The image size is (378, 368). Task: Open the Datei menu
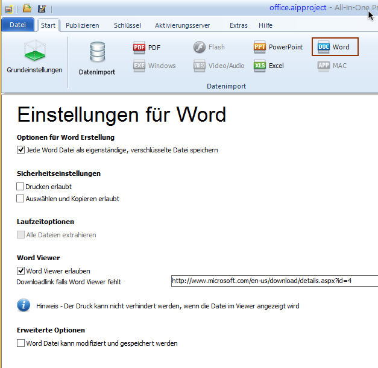(x=17, y=25)
